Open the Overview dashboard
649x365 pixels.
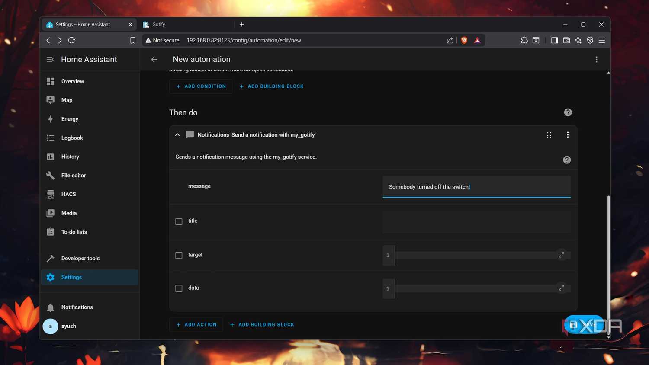point(90,81)
